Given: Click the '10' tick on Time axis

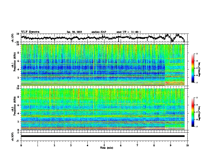Looking at the screenshot, I should click(x=187, y=145).
